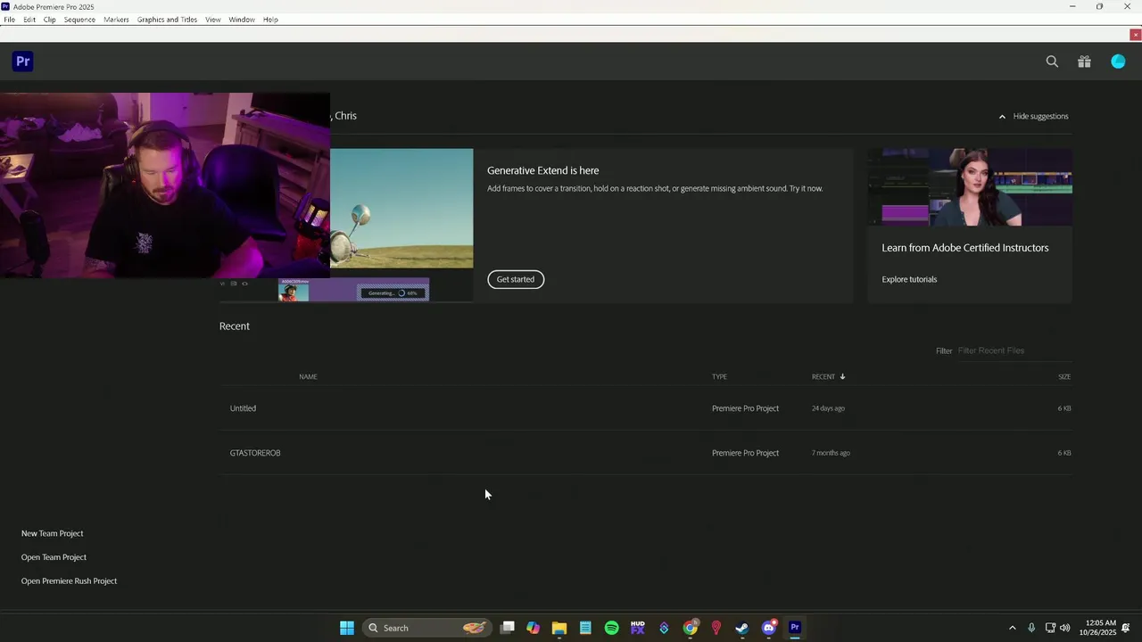This screenshot has height=642, width=1142.
Task: Open the search magnifier in the header
Action: coord(1052,62)
